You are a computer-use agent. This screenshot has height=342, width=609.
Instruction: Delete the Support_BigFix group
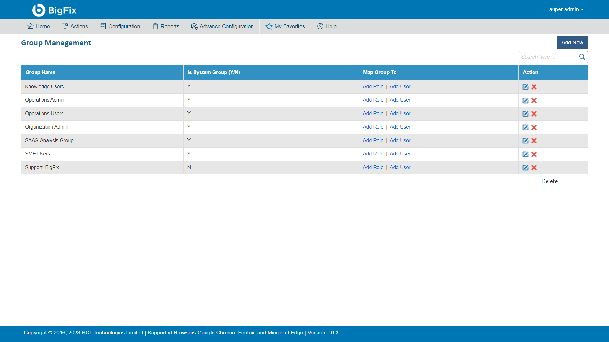(x=534, y=168)
